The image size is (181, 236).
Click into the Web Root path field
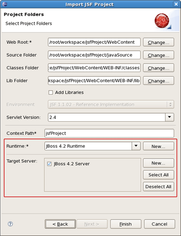pyautogui.click(x=94, y=42)
